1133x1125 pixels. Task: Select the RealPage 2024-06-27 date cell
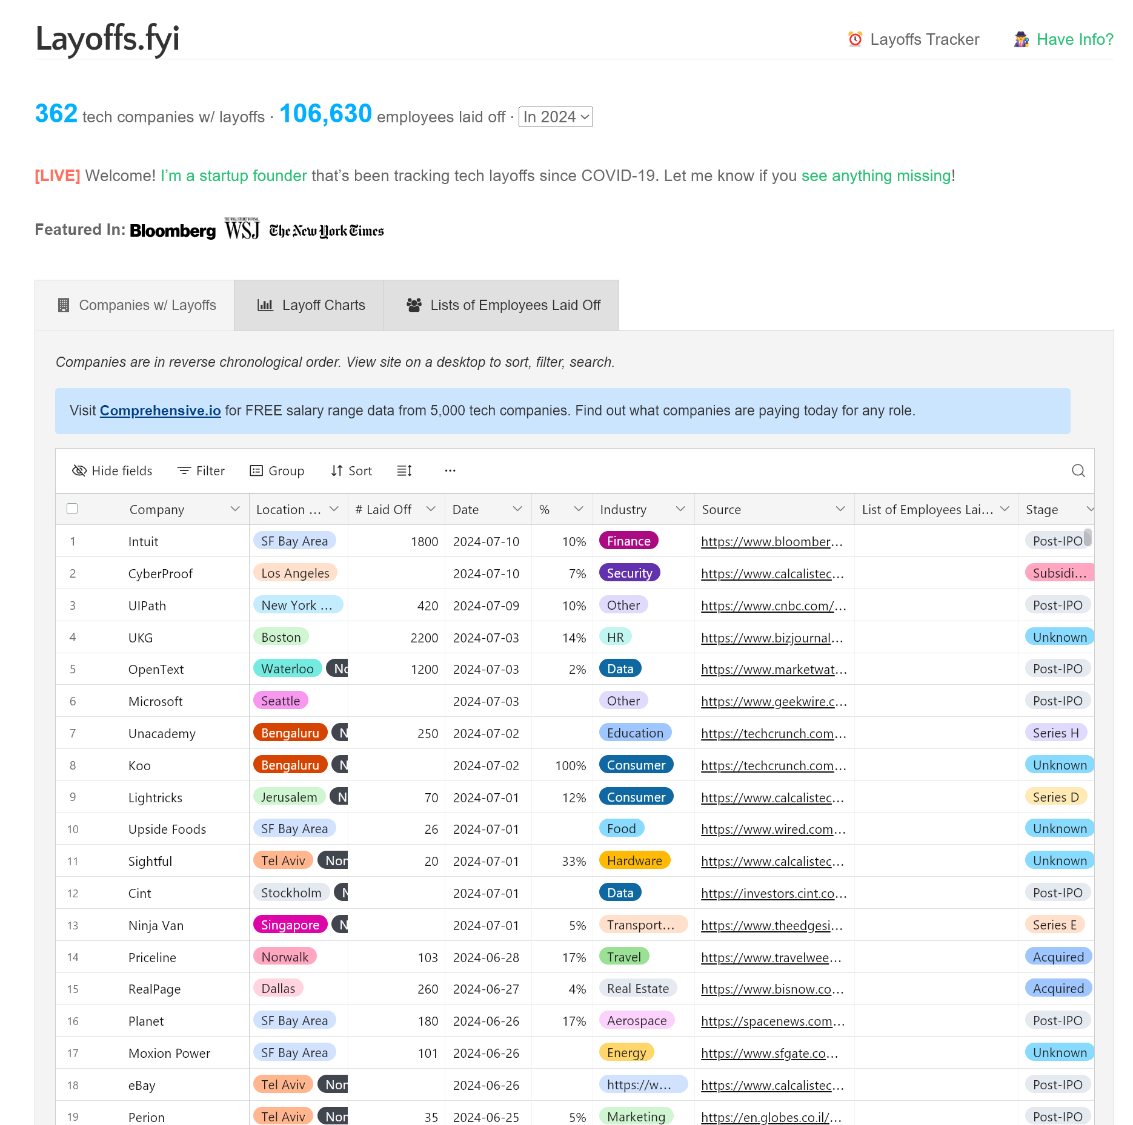[x=488, y=989]
